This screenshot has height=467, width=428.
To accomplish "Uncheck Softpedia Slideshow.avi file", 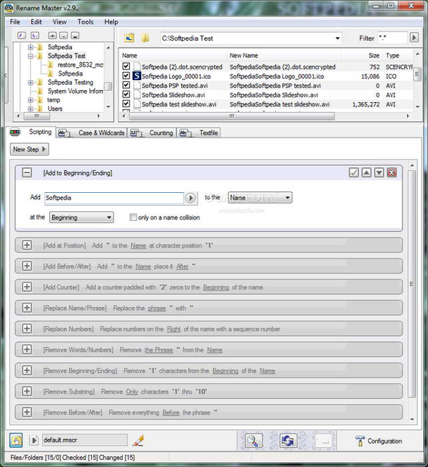I will click(x=126, y=94).
